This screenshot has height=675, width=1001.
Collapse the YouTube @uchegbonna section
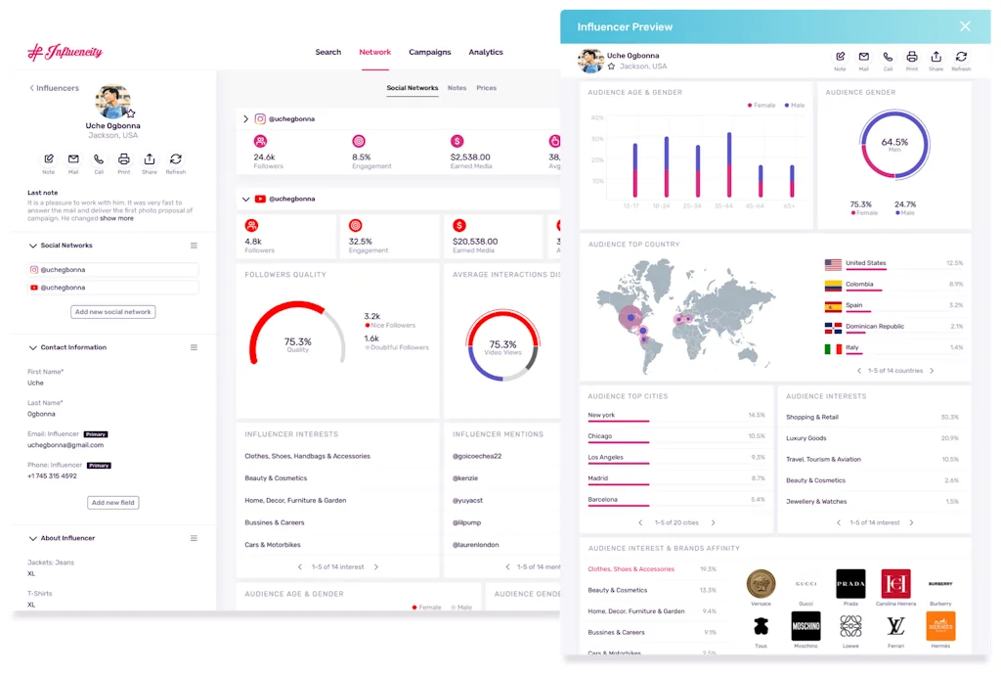click(x=245, y=200)
